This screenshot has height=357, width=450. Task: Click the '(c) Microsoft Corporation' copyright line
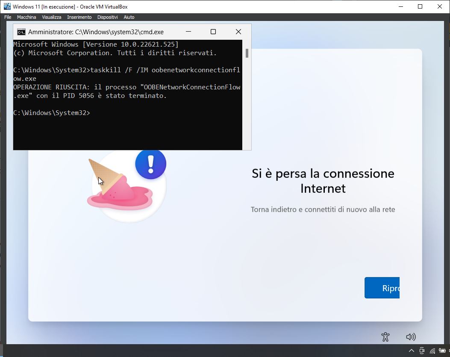115,53
